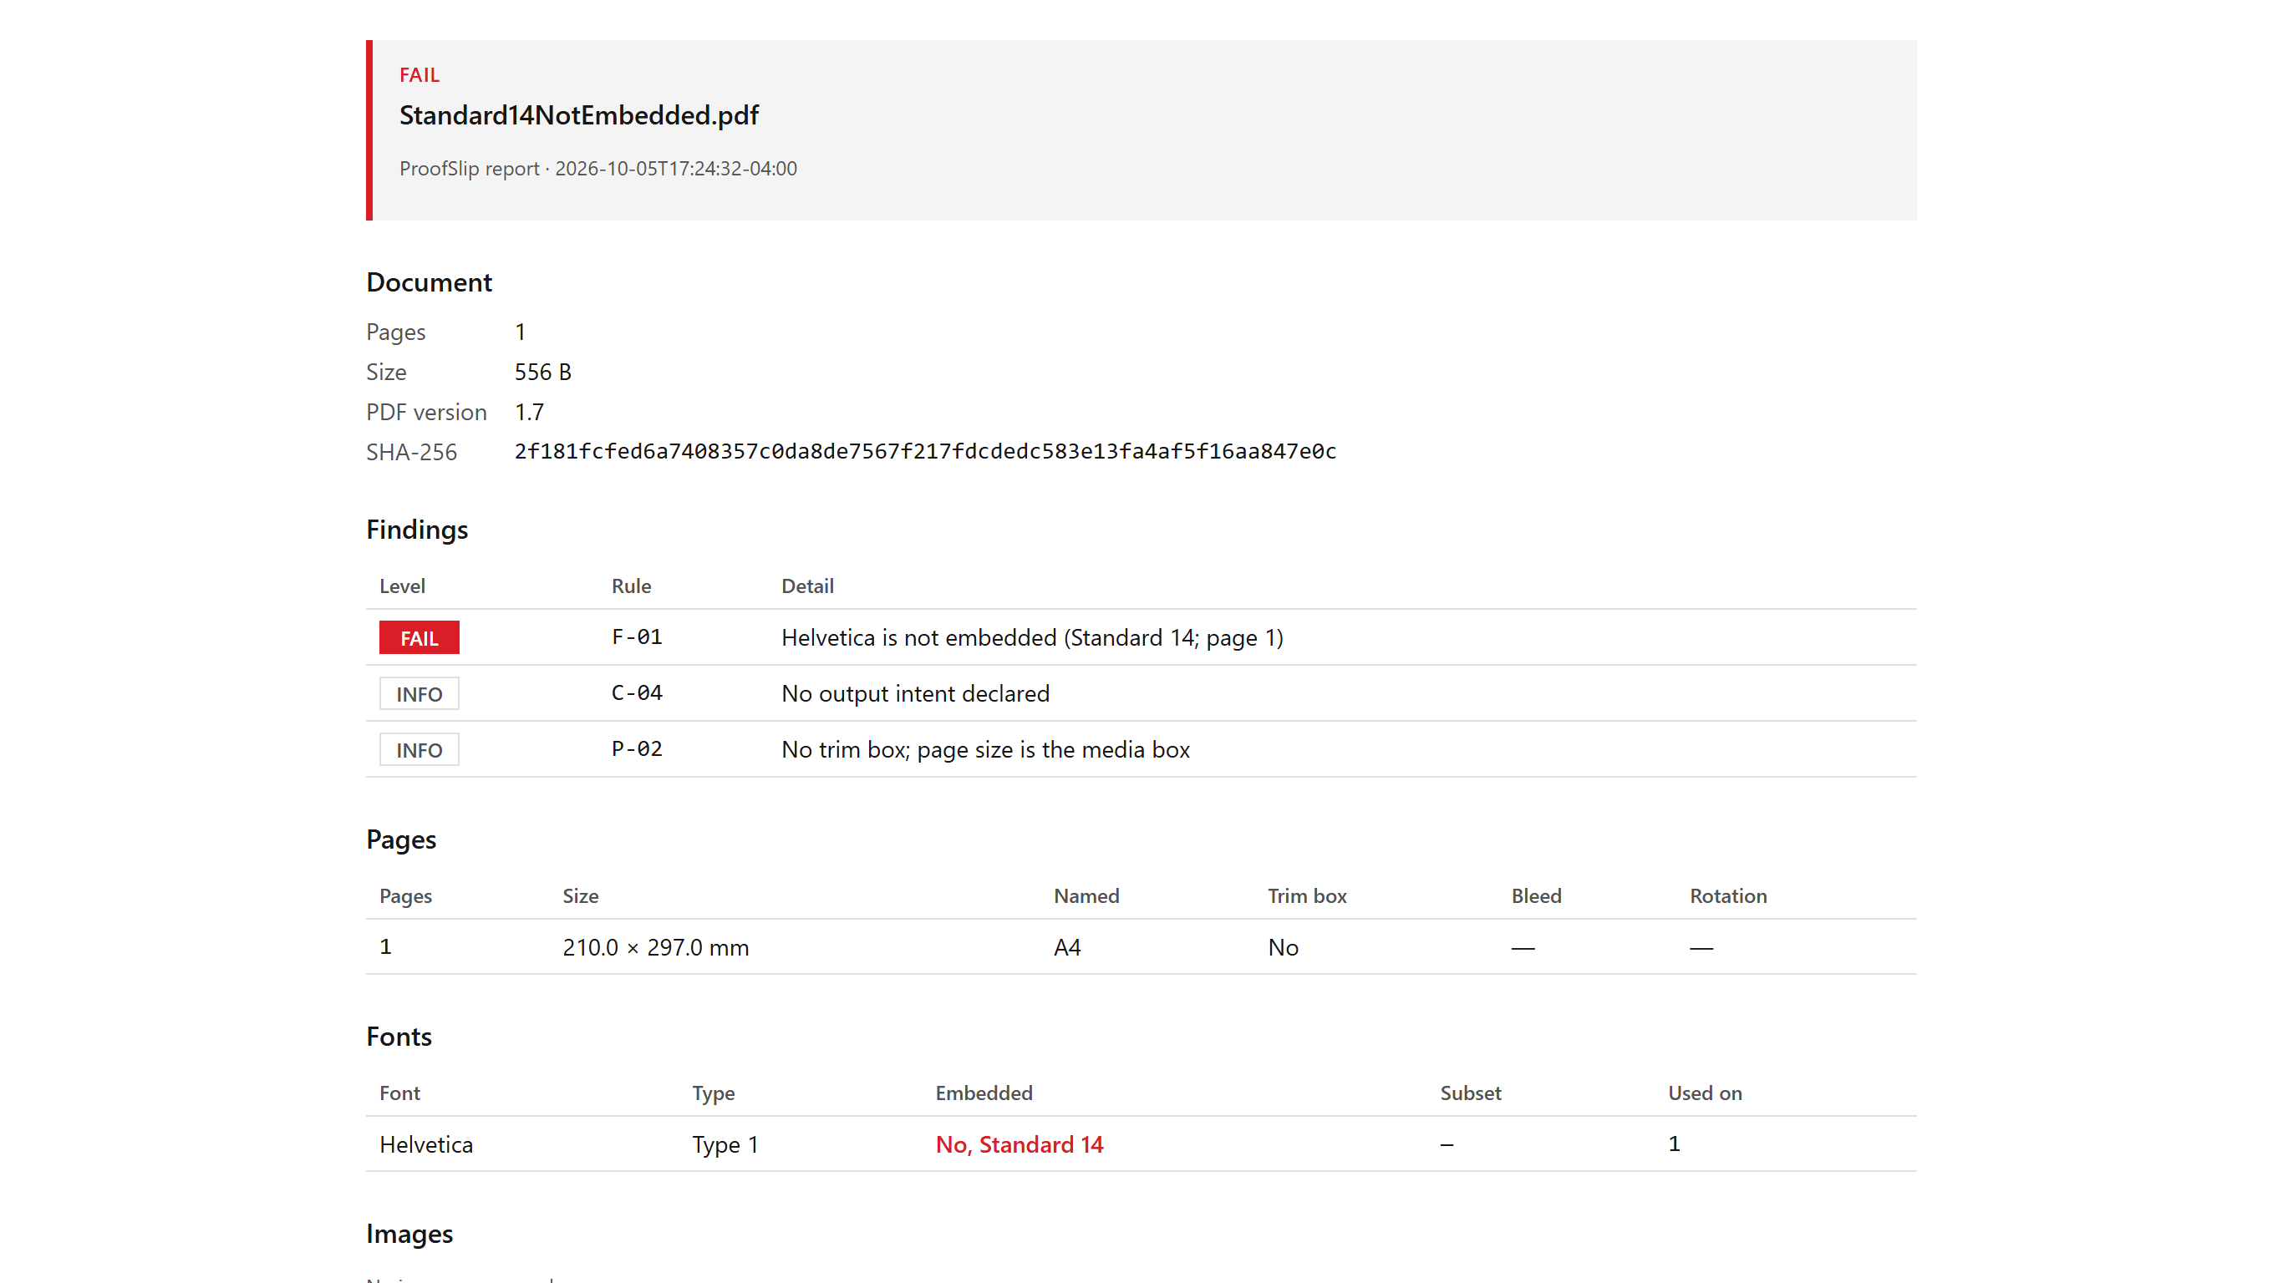Click the Named column header
The height and width of the screenshot is (1283, 2283).
click(1086, 895)
